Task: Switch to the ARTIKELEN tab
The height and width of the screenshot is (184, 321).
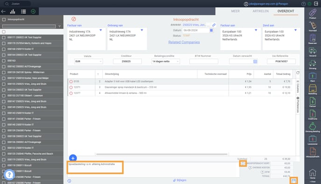Action: point(260,11)
